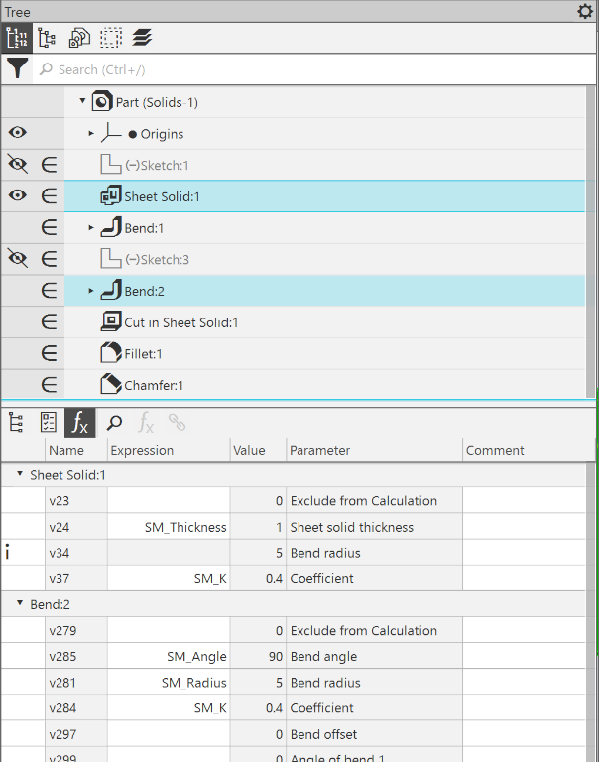Screen dimensions: 599x762
Task: Show hidden Sketch:1 via crossed eye
Action: tap(17, 165)
